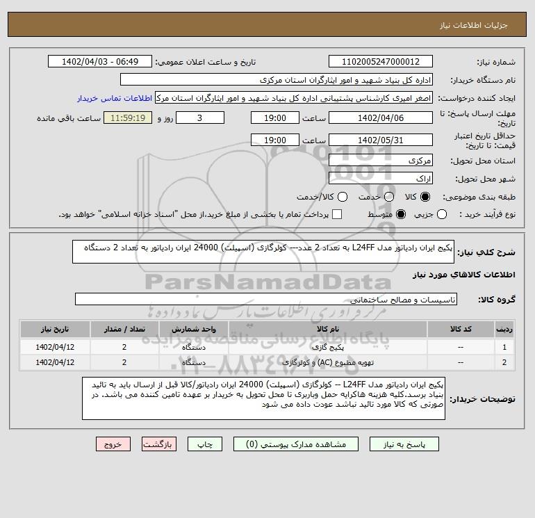
Task: Click the واحد شمارش column header
Action: pyautogui.click(x=193, y=329)
